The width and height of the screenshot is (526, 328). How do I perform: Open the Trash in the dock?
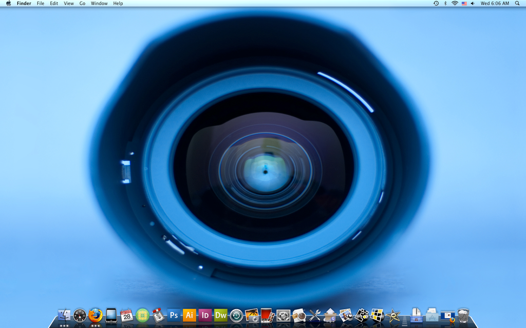[463, 315]
